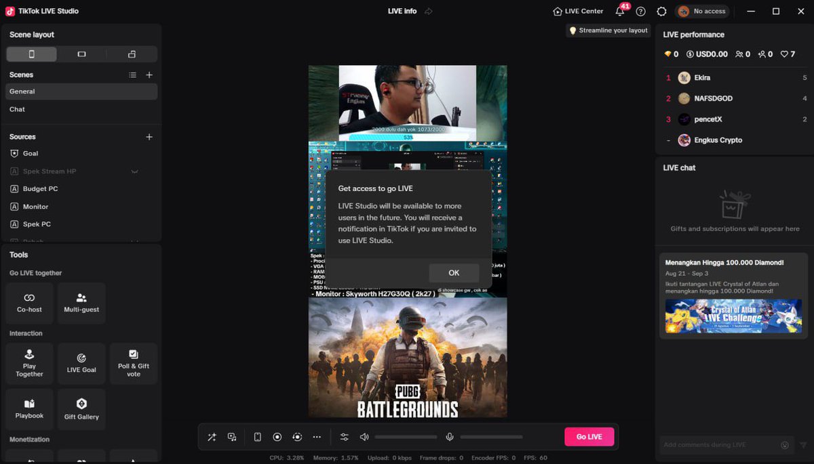Select the effects wand icon in bottom toolbar
Viewport: 814px width, 464px height.
pyautogui.click(x=211, y=437)
